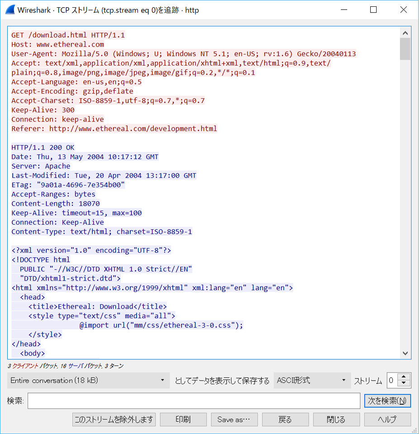The width and height of the screenshot is (420, 434).
Task: Decrement the ストリーム stream number
Action: pyautogui.click(x=404, y=383)
